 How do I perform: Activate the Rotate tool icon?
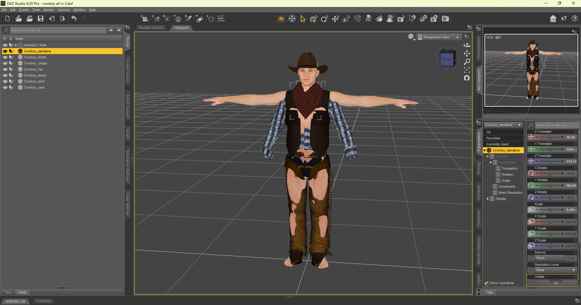(324, 19)
